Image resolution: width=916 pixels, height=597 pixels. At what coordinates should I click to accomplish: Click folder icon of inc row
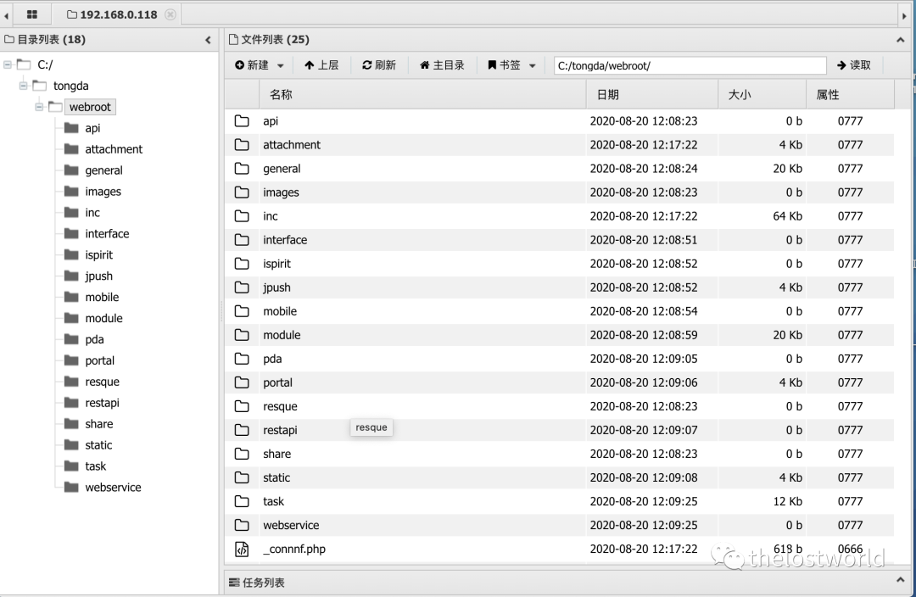(x=242, y=216)
